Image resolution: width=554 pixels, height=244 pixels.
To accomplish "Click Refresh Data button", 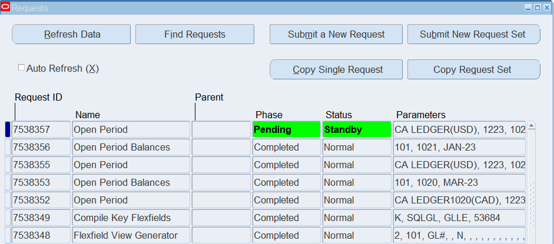I will pos(71,34).
